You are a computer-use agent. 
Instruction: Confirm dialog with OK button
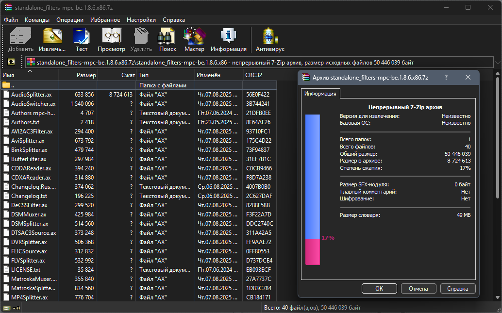pos(379,288)
